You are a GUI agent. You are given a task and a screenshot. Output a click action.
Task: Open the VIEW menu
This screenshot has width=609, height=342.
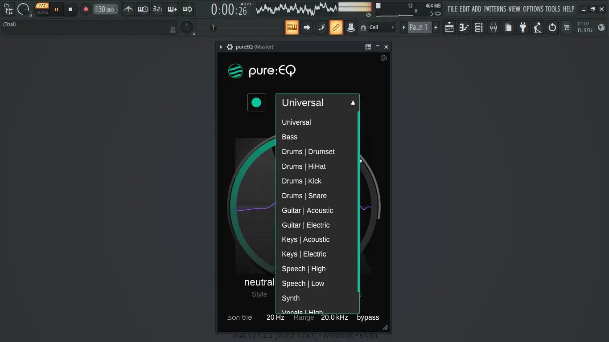point(514,9)
